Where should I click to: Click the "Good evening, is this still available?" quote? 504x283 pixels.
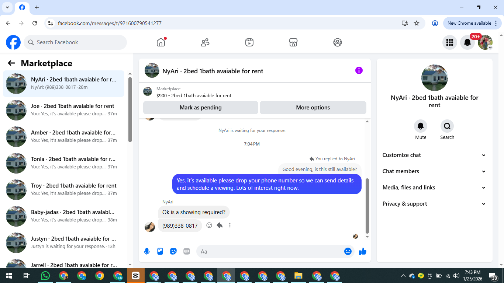click(320, 170)
